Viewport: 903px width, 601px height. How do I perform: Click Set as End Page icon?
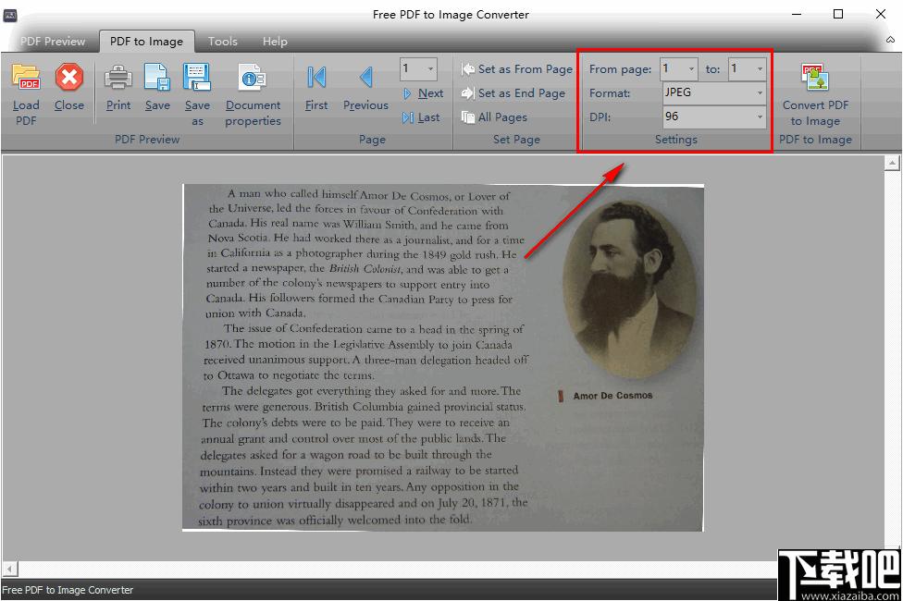(x=467, y=93)
